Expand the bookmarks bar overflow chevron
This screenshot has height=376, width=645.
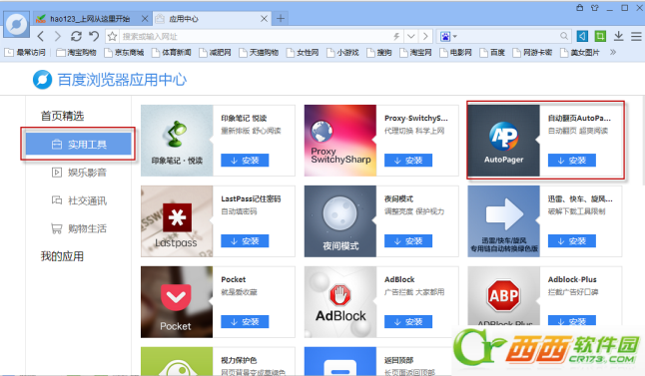613,52
